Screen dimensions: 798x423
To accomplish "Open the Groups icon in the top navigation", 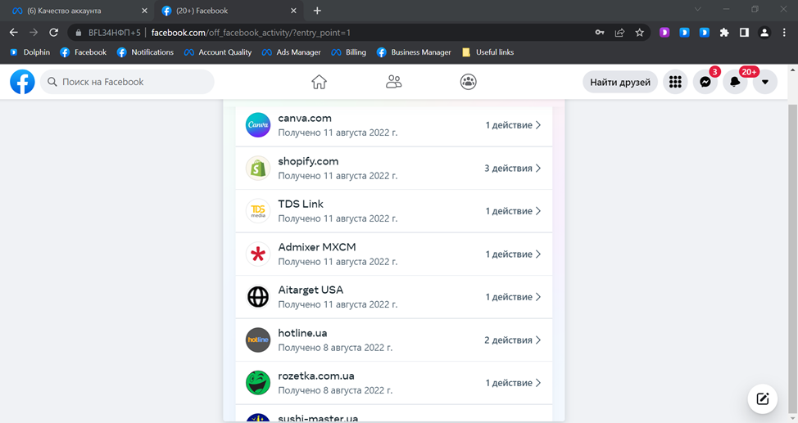I will 468,82.
